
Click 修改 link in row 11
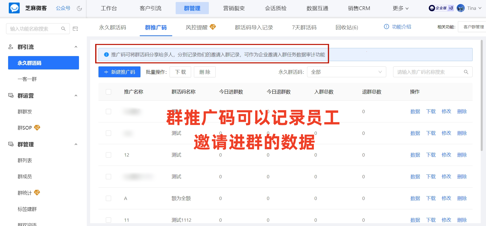[x=446, y=220]
